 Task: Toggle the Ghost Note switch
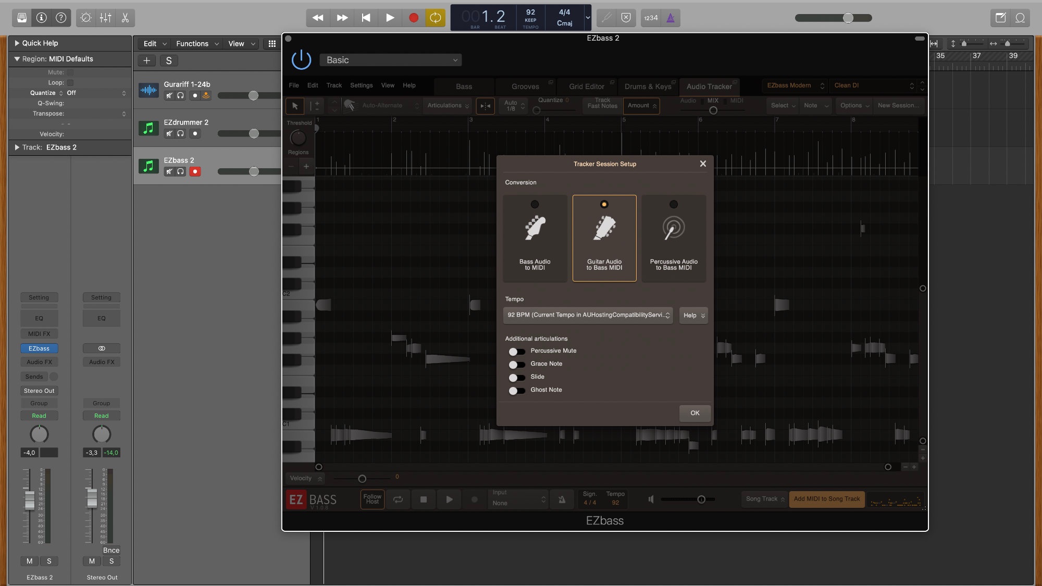click(x=517, y=391)
